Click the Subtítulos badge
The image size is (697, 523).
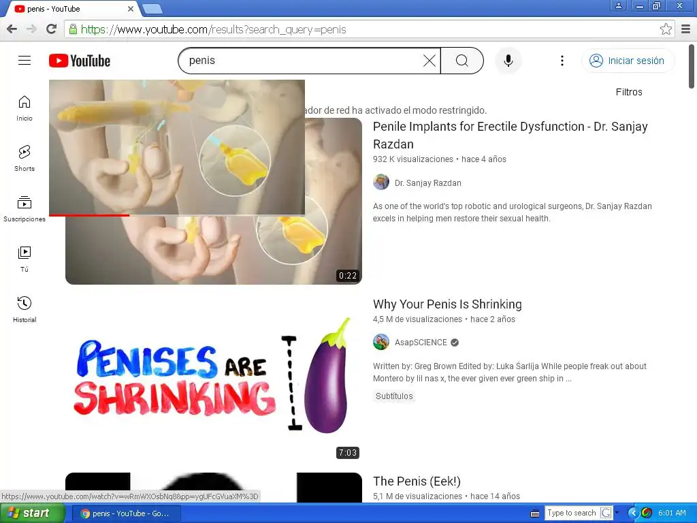pyautogui.click(x=394, y=396)
